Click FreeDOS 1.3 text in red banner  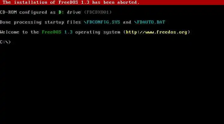click(74, 2)
